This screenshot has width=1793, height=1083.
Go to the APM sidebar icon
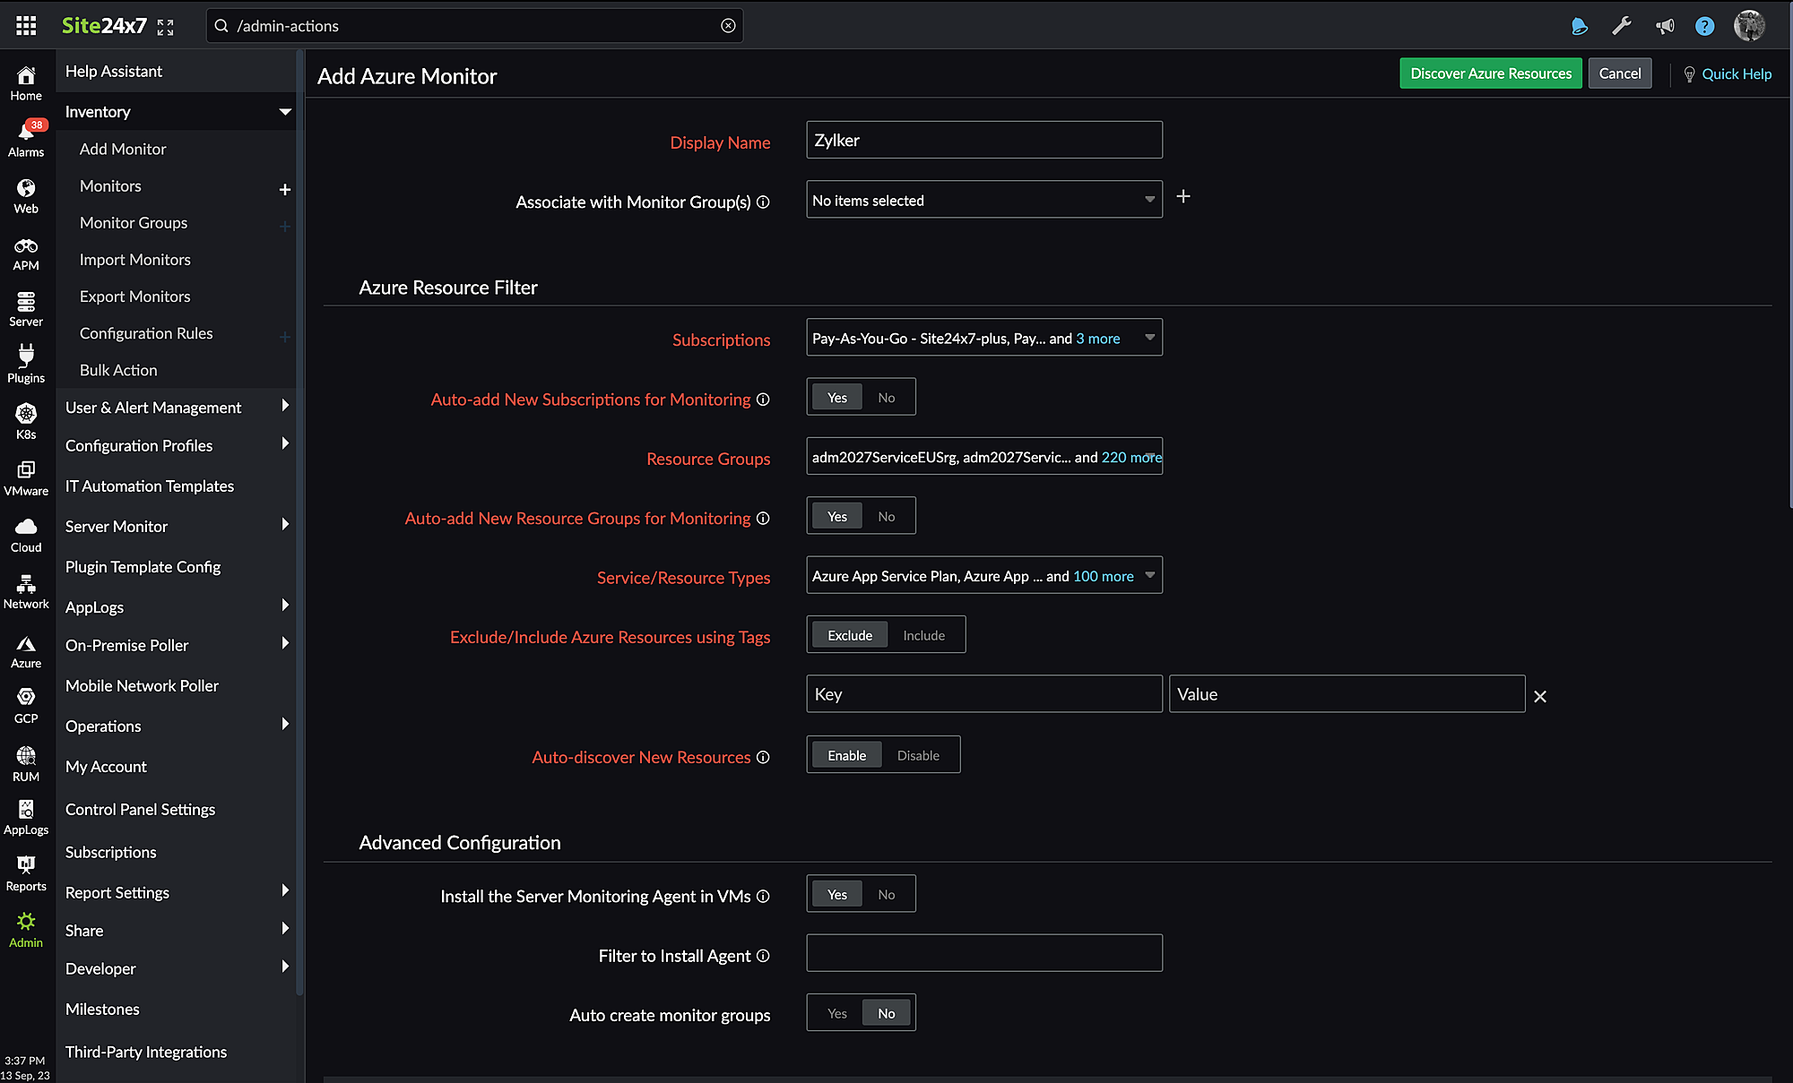pos(26,254)
